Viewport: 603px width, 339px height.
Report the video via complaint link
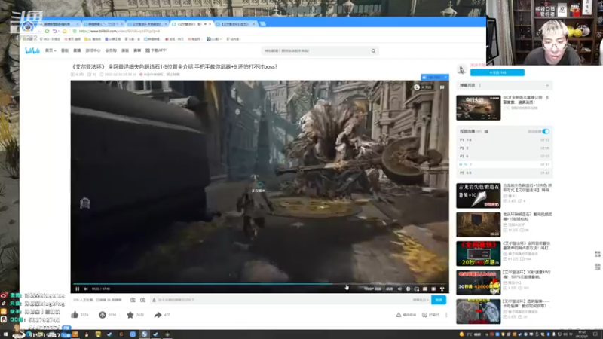pyautogui.click(x=406, y=315)
